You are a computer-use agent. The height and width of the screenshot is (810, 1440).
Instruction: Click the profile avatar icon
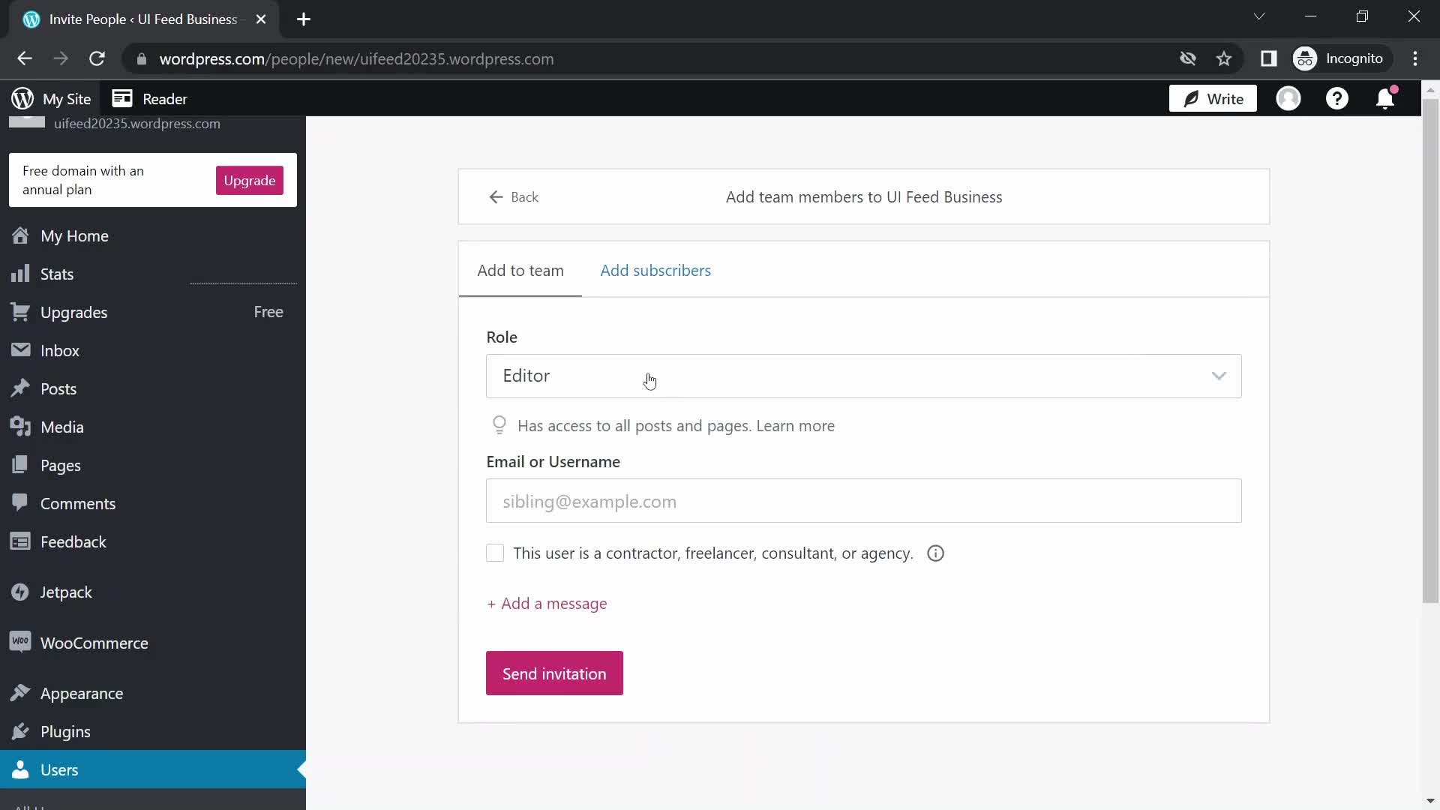click(x=1289, y=98)
